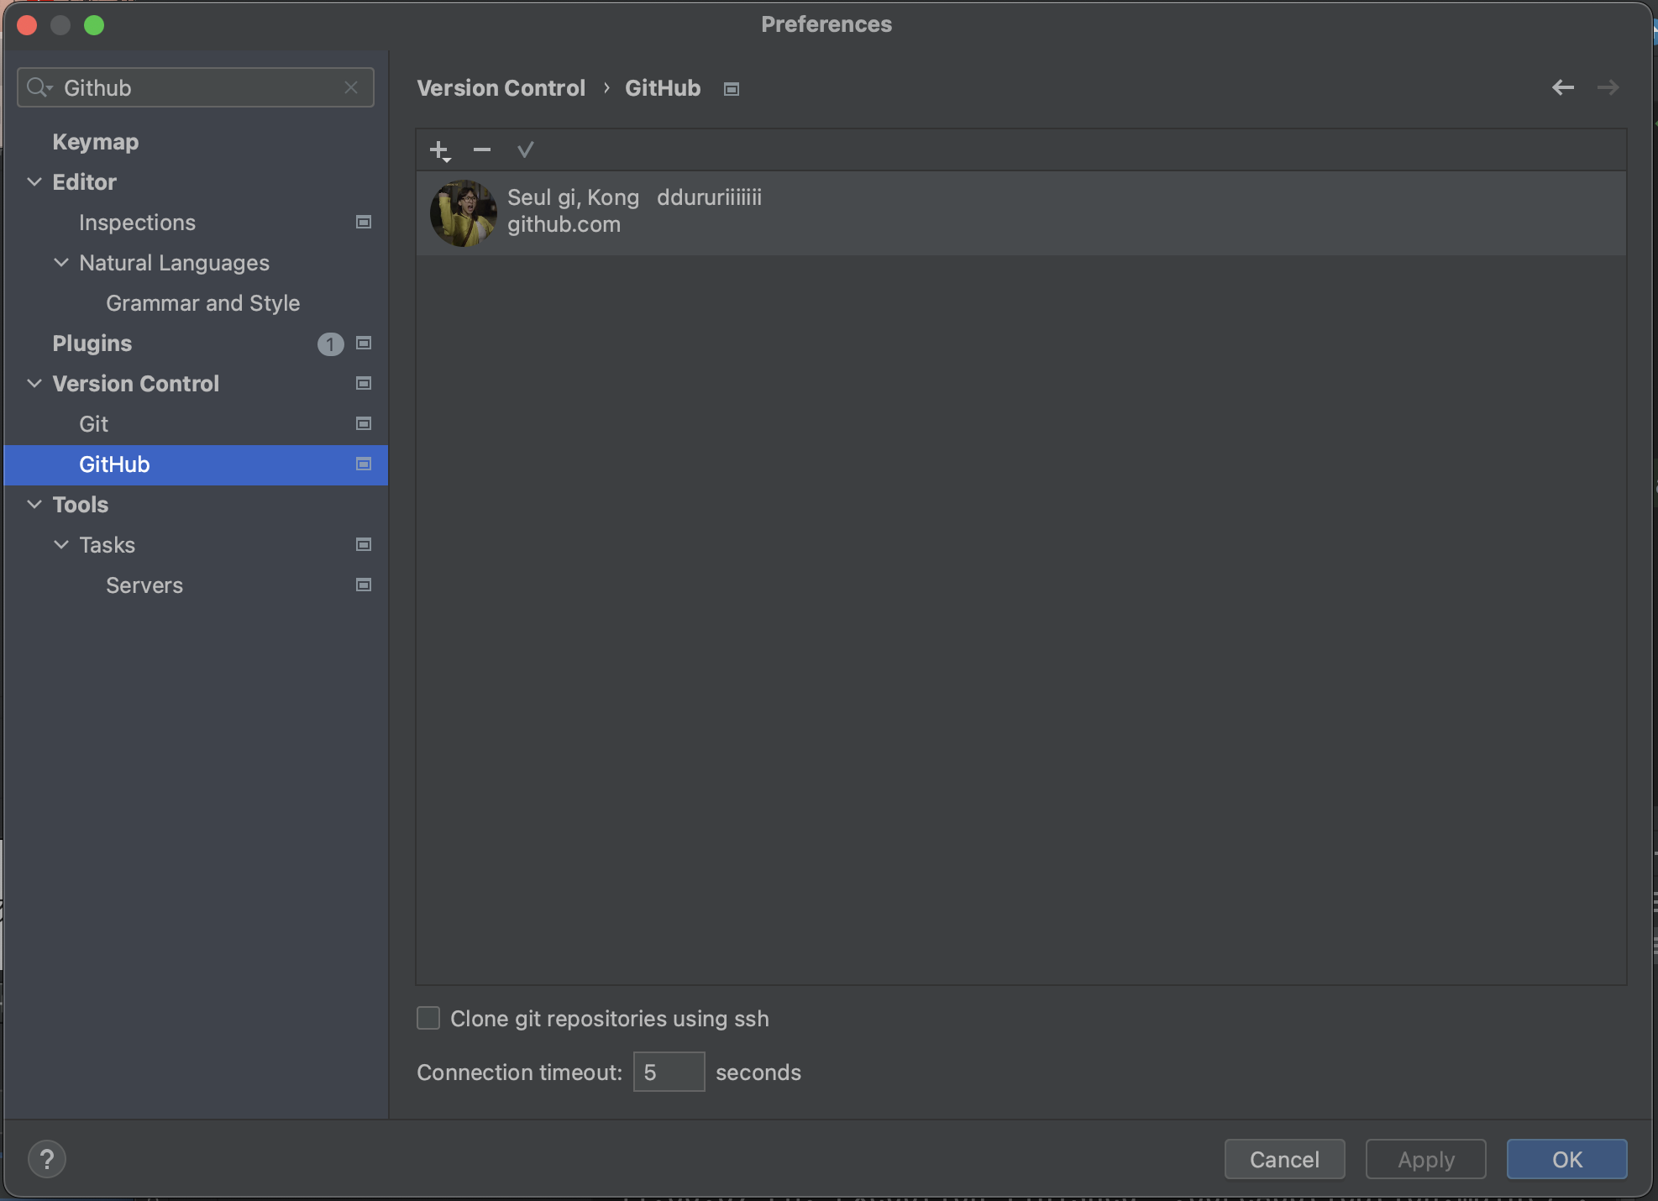Click project icon on selected GitHub row
Viewport: 1658px width, 1201px height.
tap(364, 464)
